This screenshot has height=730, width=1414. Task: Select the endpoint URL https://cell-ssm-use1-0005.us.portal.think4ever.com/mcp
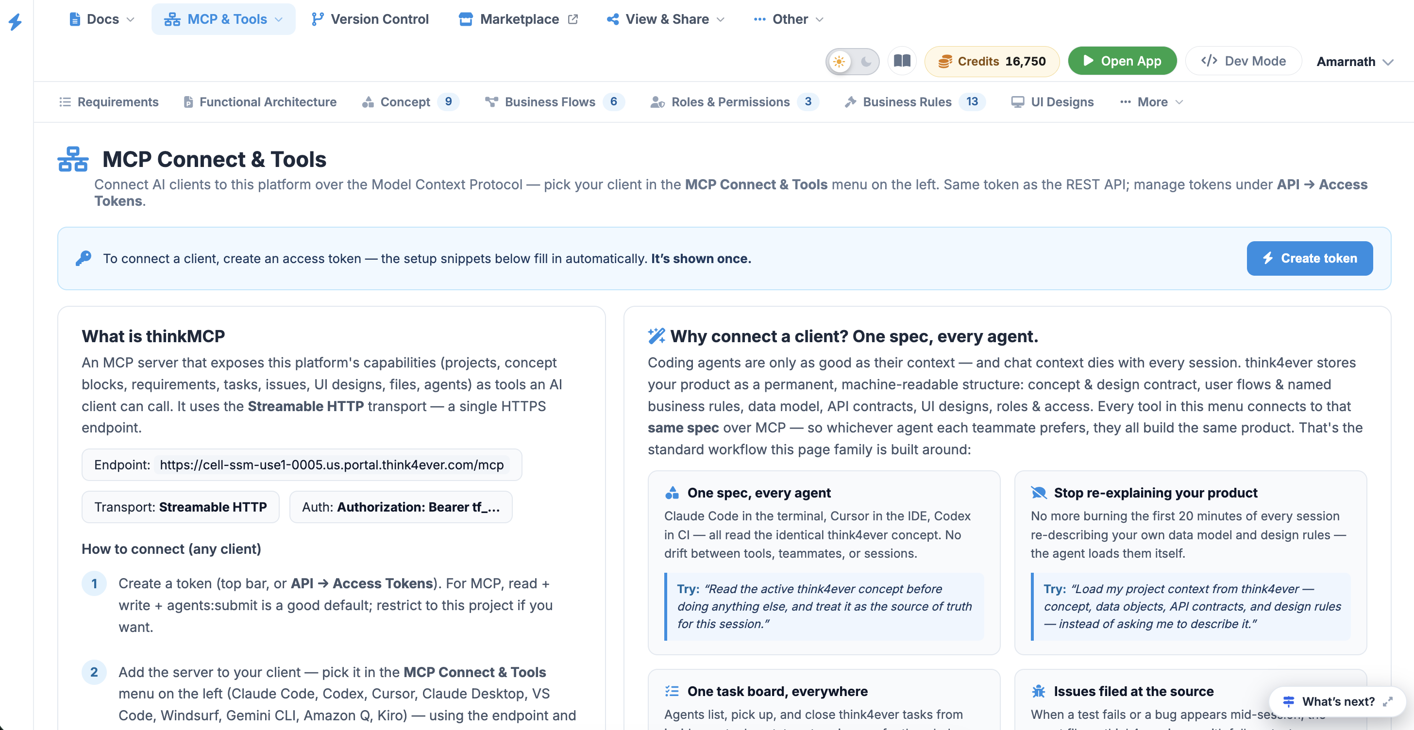coord(332,465)
